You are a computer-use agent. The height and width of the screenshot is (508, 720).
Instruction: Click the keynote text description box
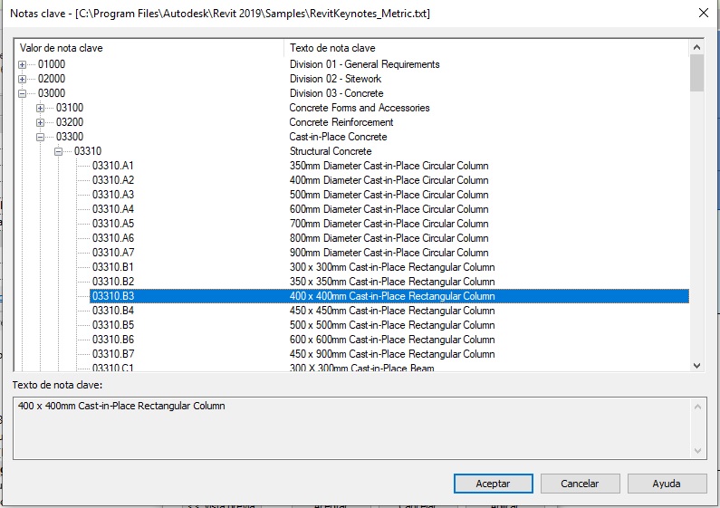[x=353, y=427]
